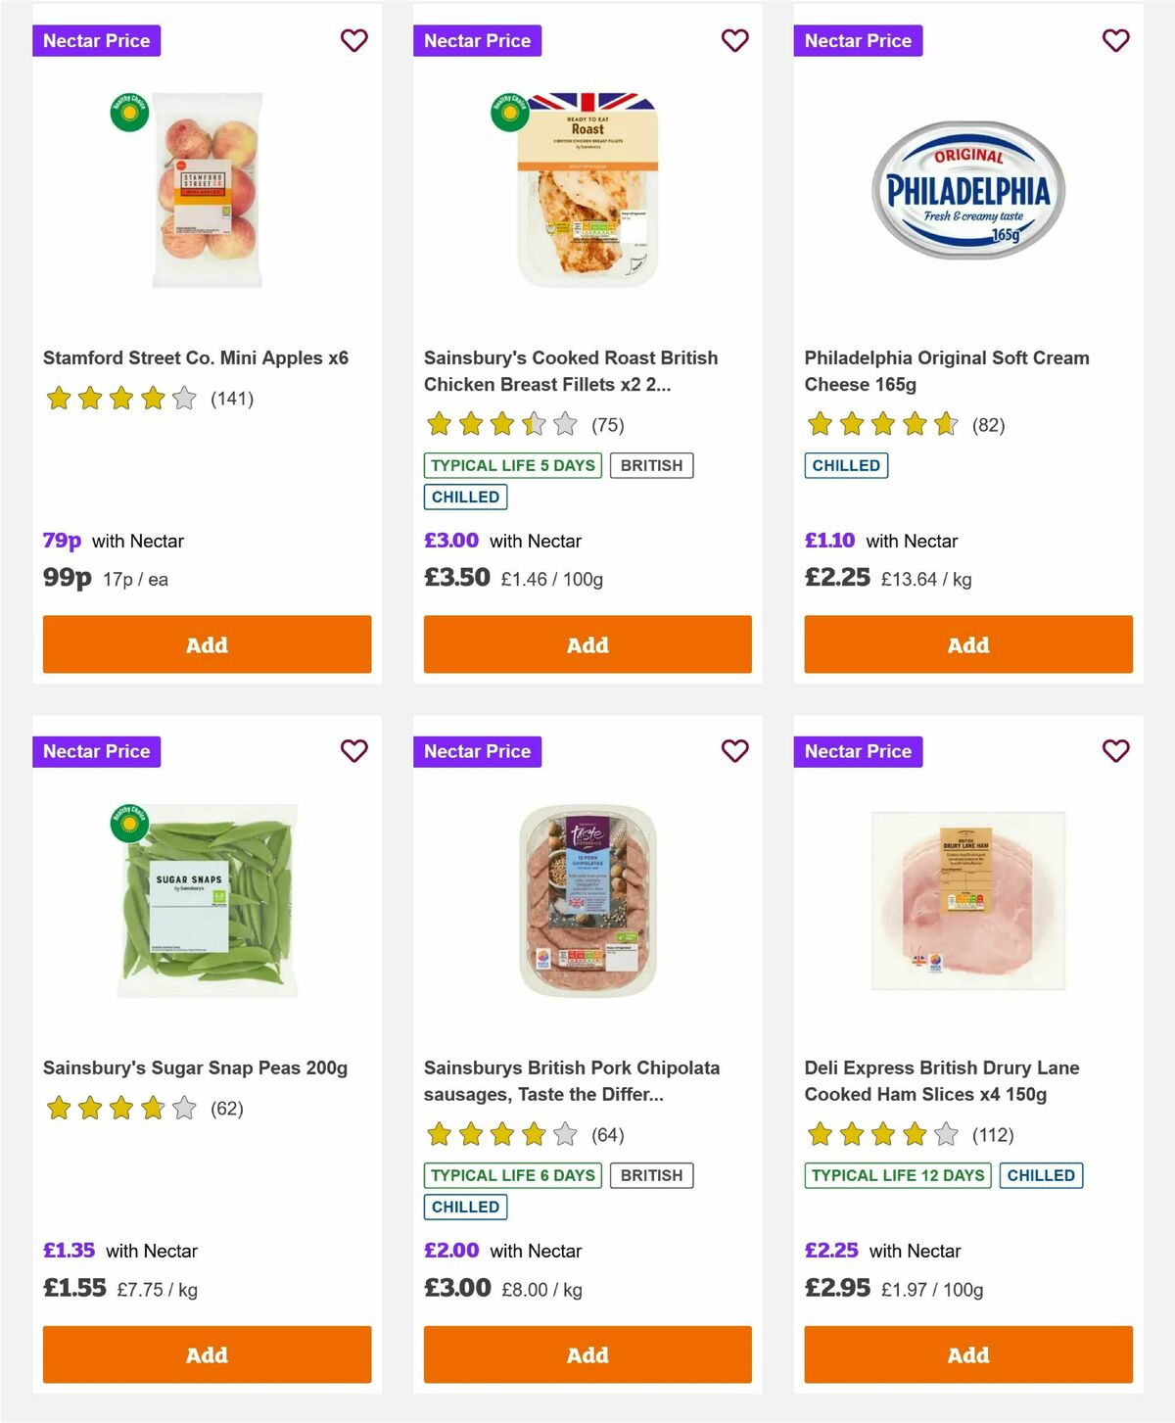
Task: View the 82 reviews for Philadelphia cream cheese
Action: [990, 425]
